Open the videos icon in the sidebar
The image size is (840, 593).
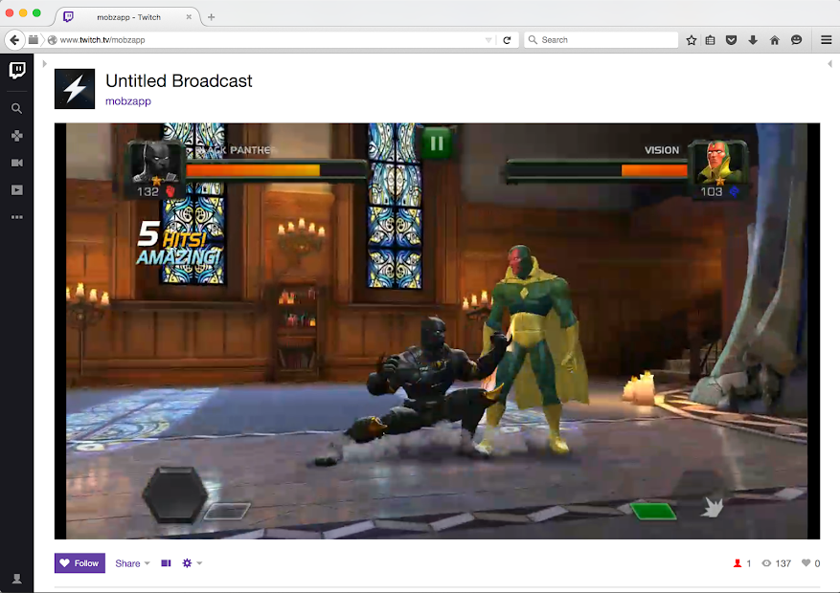[16, 189]
